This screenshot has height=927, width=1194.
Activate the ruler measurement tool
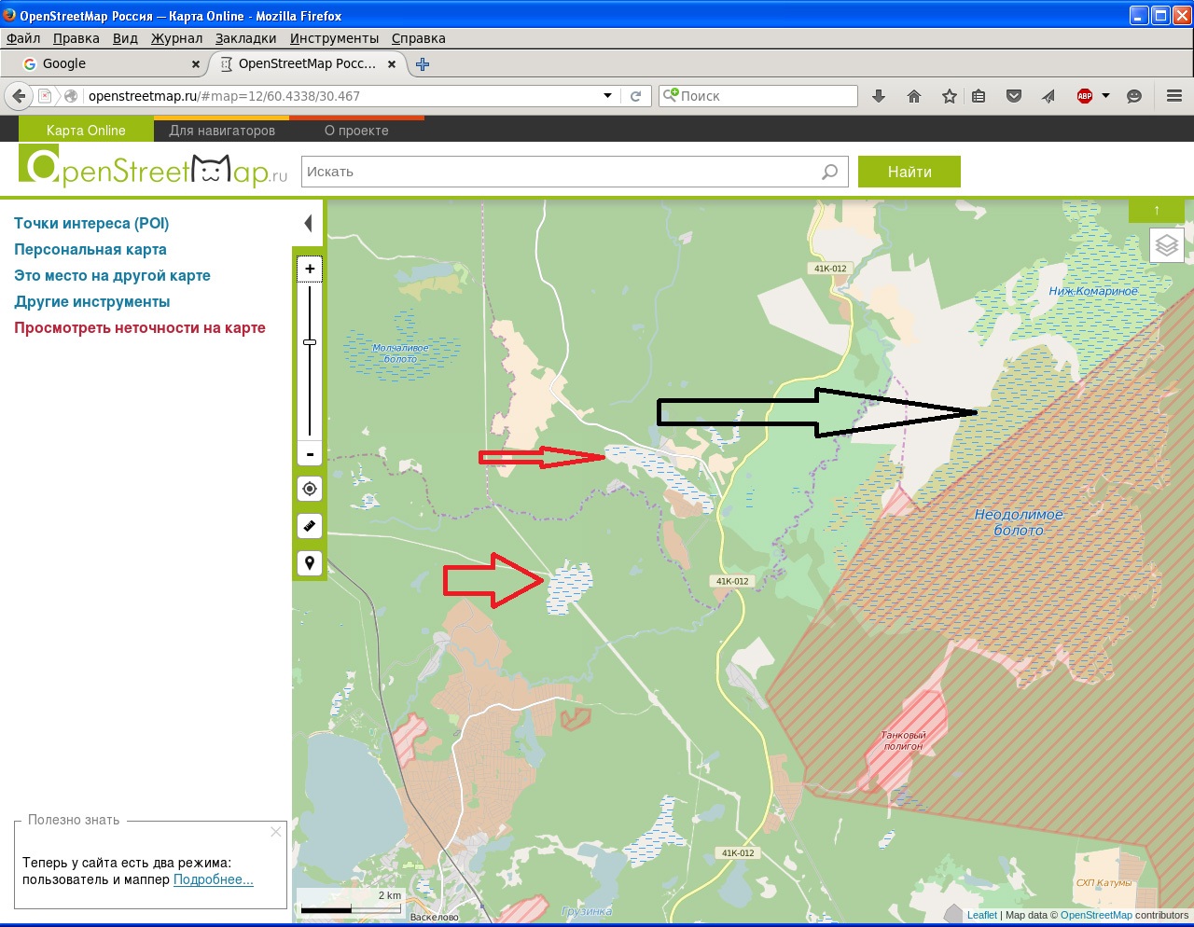[310, 526]
